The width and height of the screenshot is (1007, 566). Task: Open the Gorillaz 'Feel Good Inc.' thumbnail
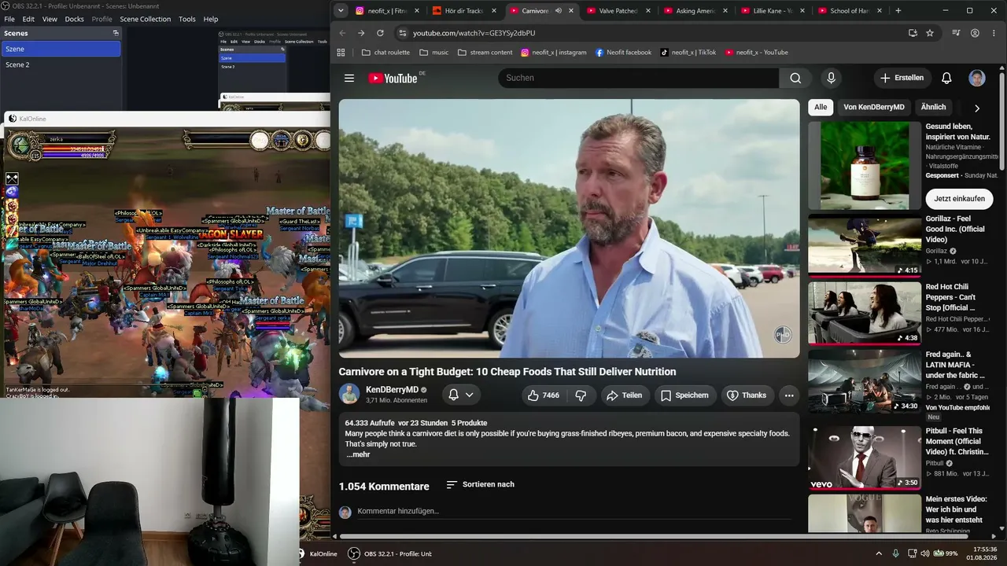[x=865, y=245]
